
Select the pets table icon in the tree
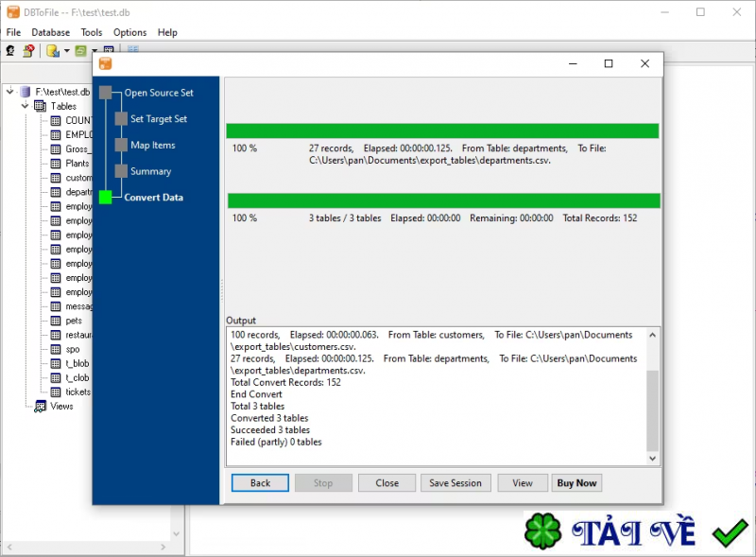55,321
